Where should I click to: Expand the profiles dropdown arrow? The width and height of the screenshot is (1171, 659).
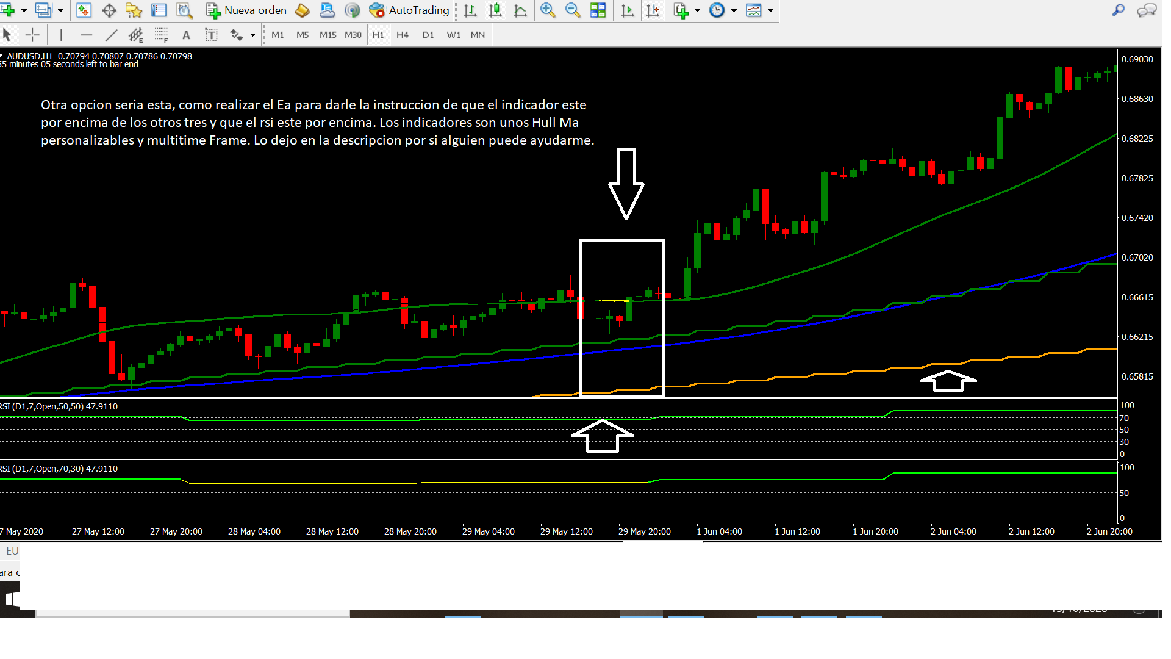click(x=60, y=10)
